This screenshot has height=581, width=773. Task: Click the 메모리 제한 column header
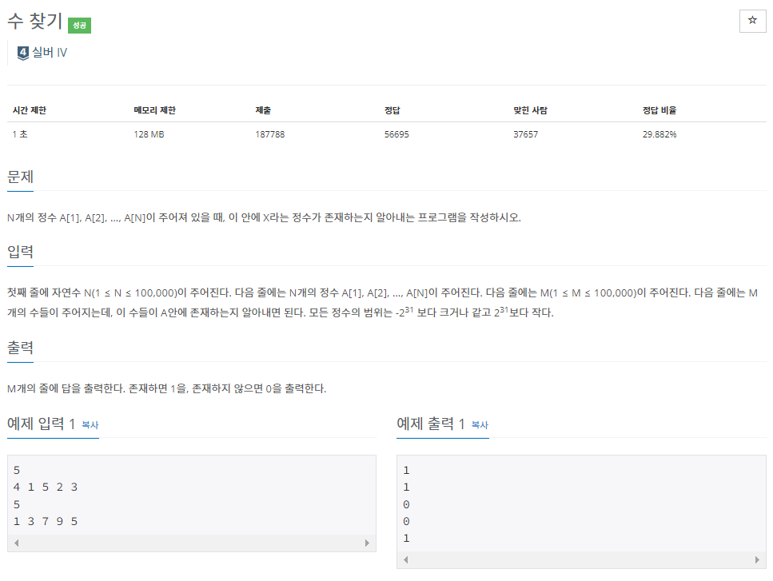point(155,110)
